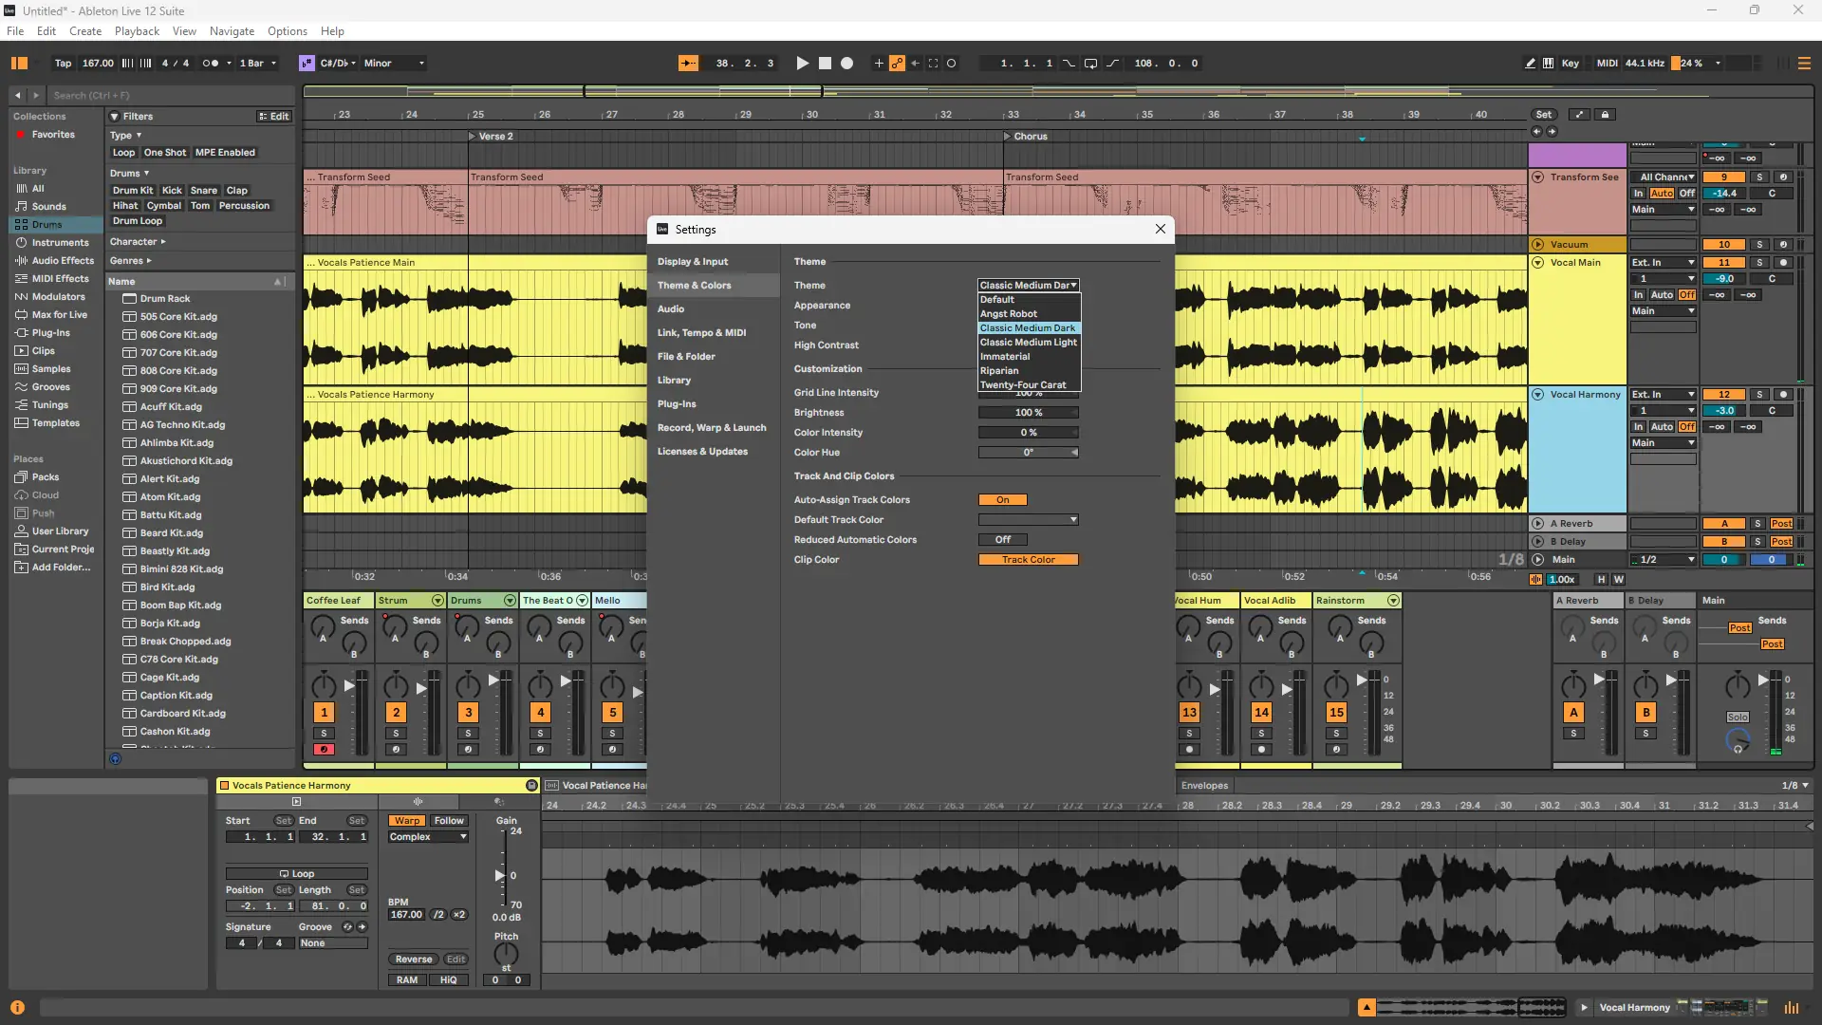Image resolution: width=1822 pixels, height=1025 pixels.
Task: Enable Reduced Automatic Colors toggle
Action: pyautogui.click(x=1002, y=540)
